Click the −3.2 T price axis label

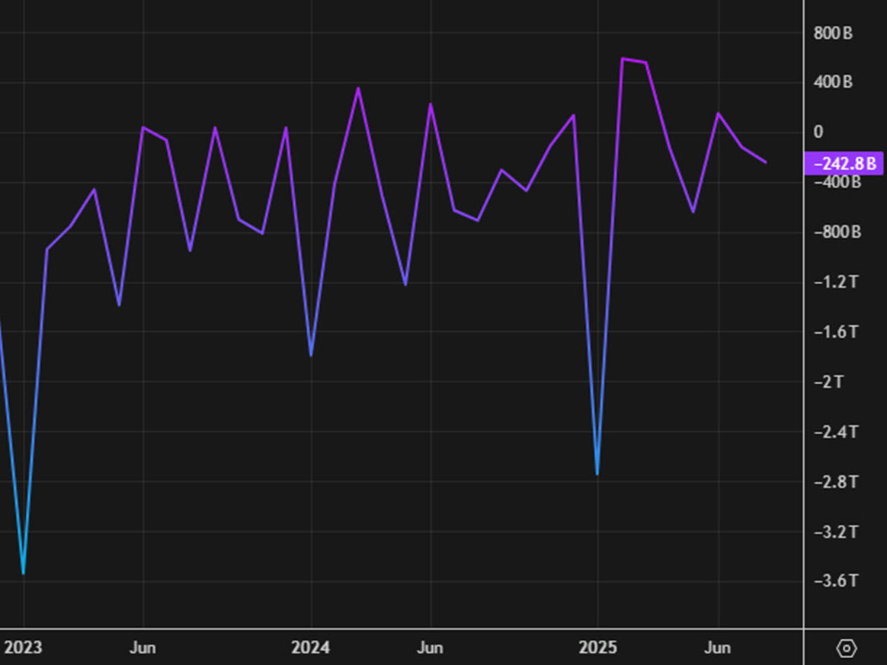coord(836,532)
